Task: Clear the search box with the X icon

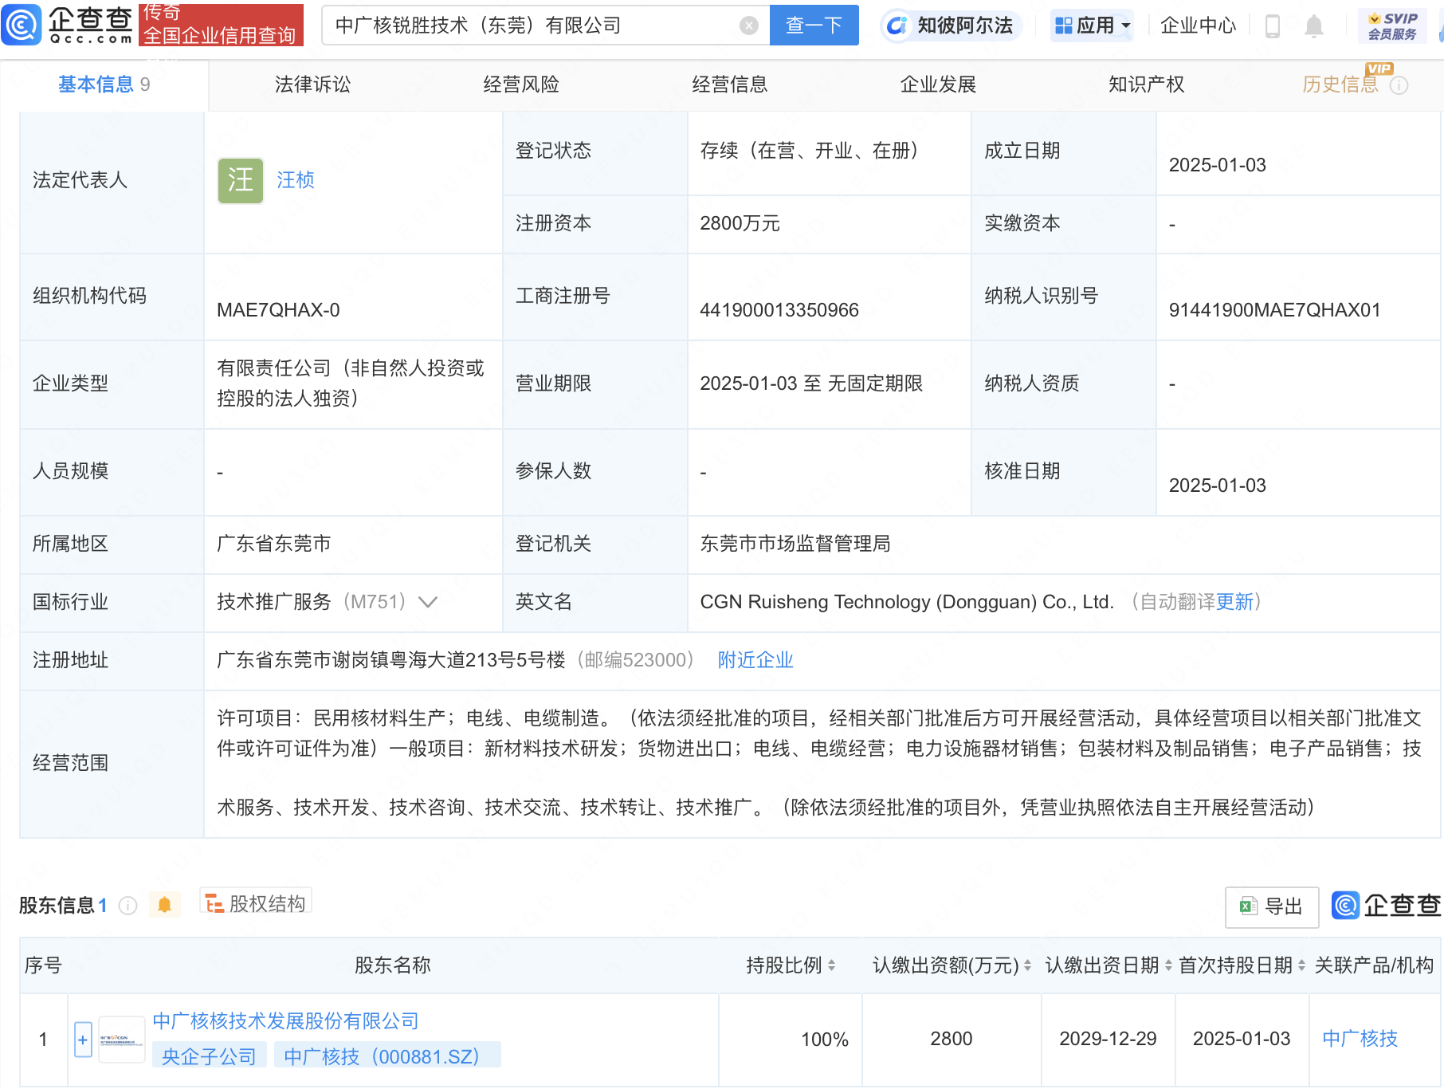Action: coord(748,26)
